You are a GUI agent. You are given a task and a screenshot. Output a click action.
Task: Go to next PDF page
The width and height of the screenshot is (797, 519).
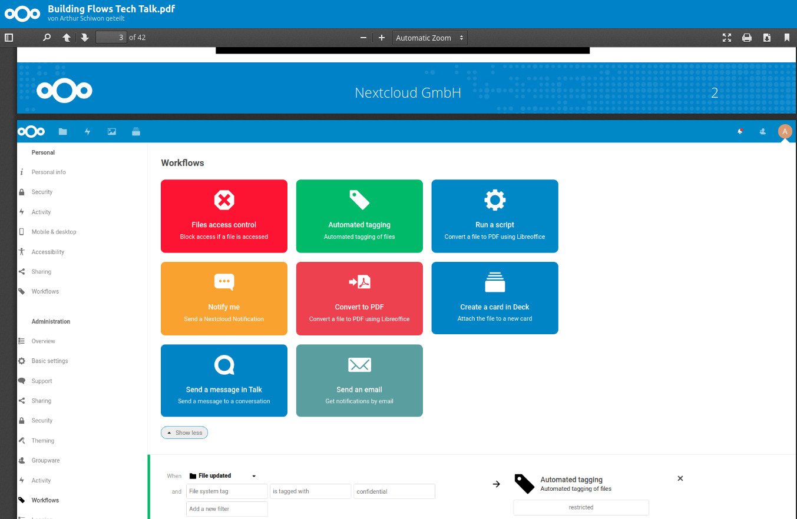point(85,38)
